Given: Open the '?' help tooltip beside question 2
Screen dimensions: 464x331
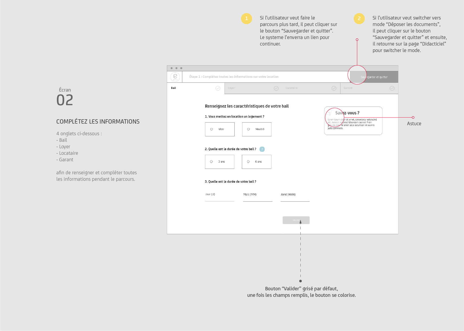Looking at the screenshot, I should (262, 149).
